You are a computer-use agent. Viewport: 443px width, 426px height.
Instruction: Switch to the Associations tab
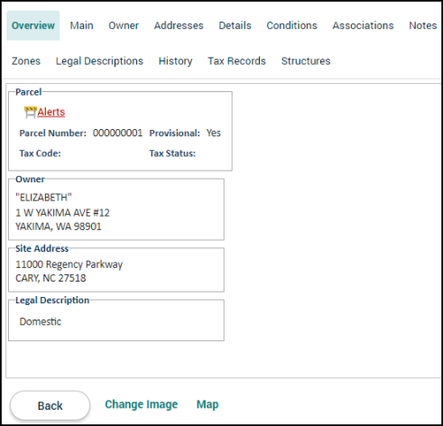pyautogui.click(x=363, y=25)
